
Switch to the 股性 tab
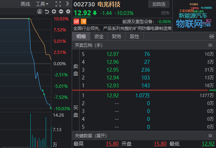pyautogui.click(x=135, y=36)
